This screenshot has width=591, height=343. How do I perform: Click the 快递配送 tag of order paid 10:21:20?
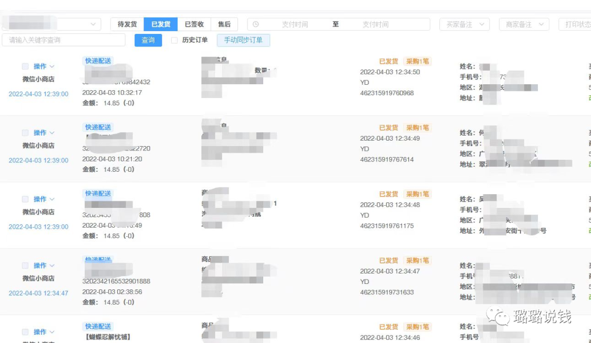(98, 127)
